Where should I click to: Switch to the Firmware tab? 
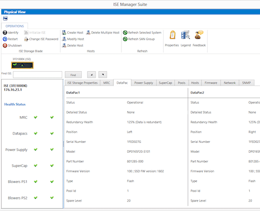click(x=211, y=83)
